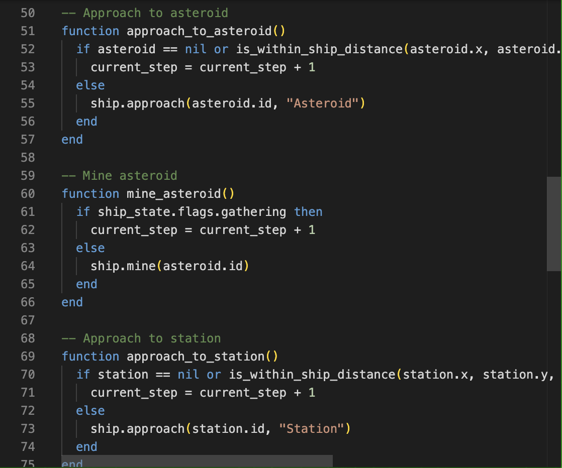Screen dimensions: 562x468
Task: Click the final end on line 75
Action: (71, 463)
